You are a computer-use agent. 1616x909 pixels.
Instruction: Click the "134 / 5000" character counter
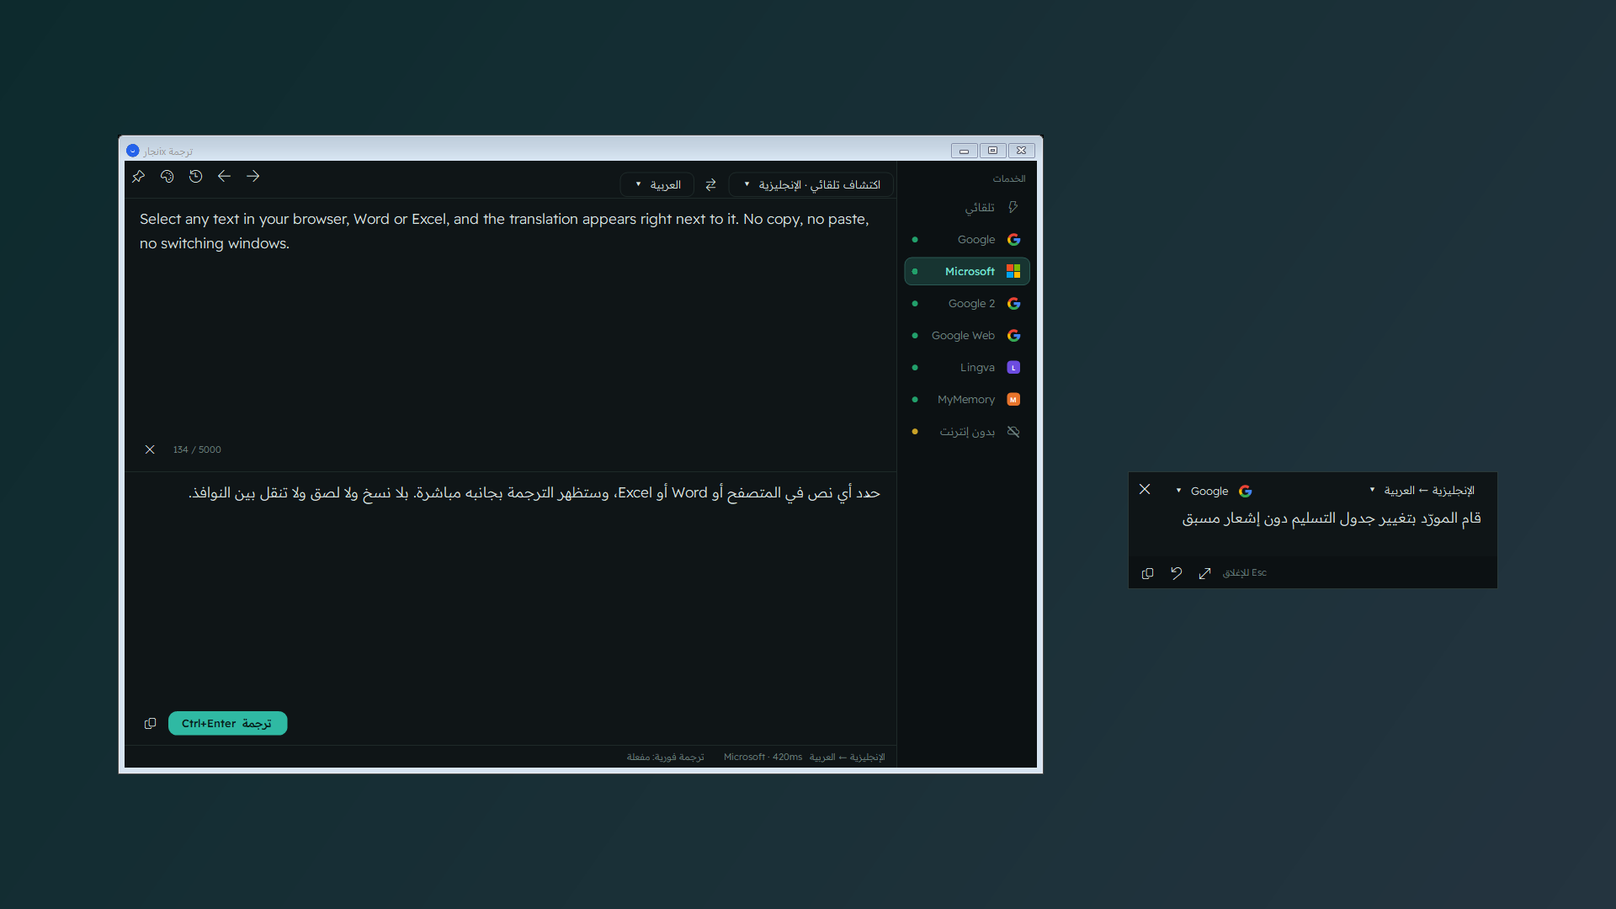click(x=197, y=450)
